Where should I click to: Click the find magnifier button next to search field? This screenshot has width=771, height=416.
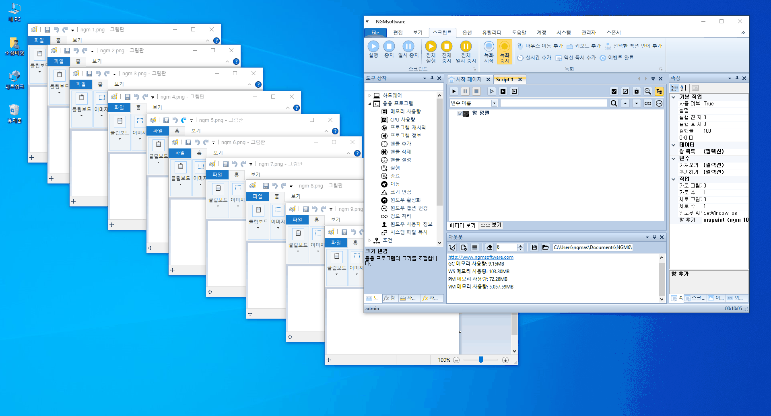click(x=614, y=103)
